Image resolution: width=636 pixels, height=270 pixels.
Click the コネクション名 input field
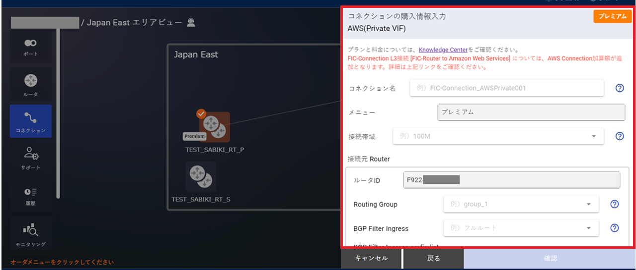tap(507, 88)
